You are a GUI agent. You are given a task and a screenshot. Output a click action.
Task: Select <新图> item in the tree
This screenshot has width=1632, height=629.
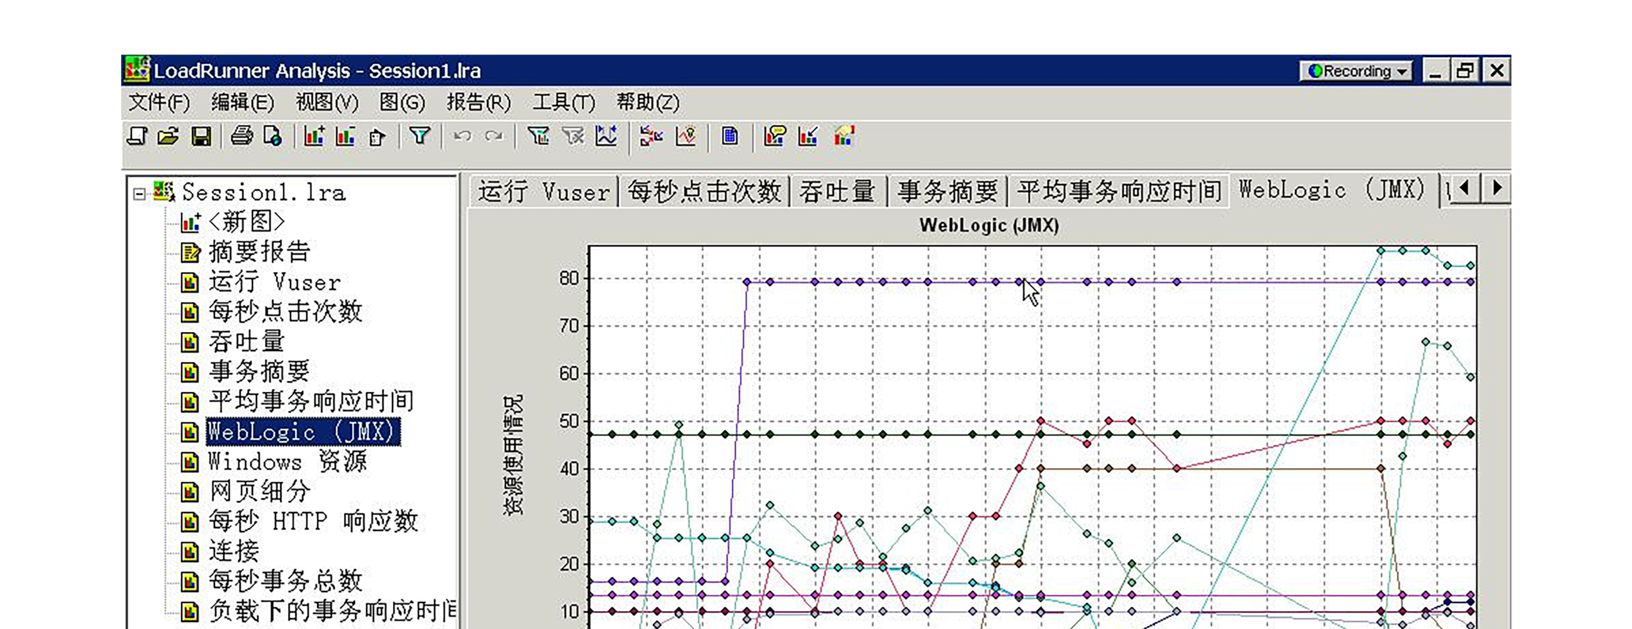point(246,222)
